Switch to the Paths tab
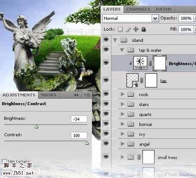The height and width of the screenshot is (178, 196). point(164,9)
